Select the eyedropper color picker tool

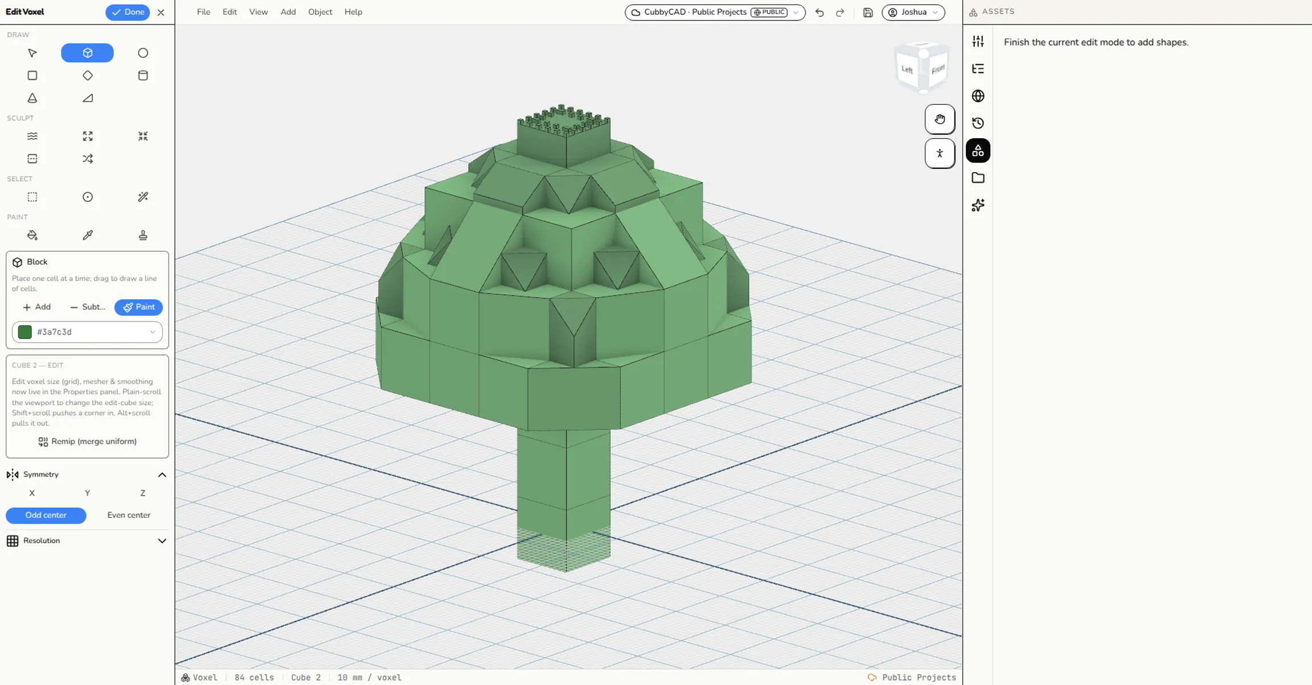[87, 236]
